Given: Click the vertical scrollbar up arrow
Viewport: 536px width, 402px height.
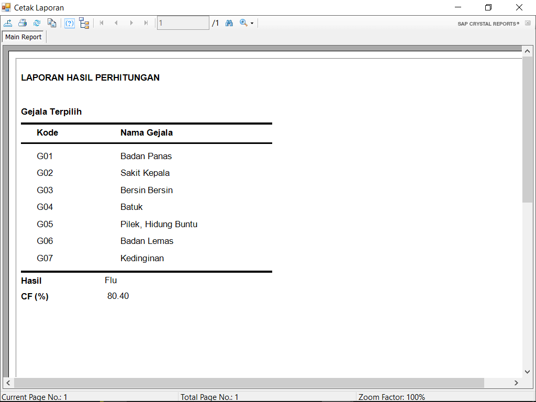Looking at the screenshot, I should click(527, 51).
